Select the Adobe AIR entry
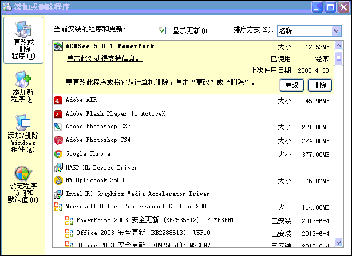 click(x=193, y=100)
